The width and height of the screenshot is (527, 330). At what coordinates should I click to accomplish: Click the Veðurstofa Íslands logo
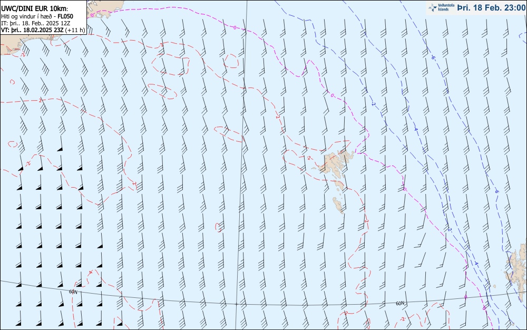tap(441, 7)
